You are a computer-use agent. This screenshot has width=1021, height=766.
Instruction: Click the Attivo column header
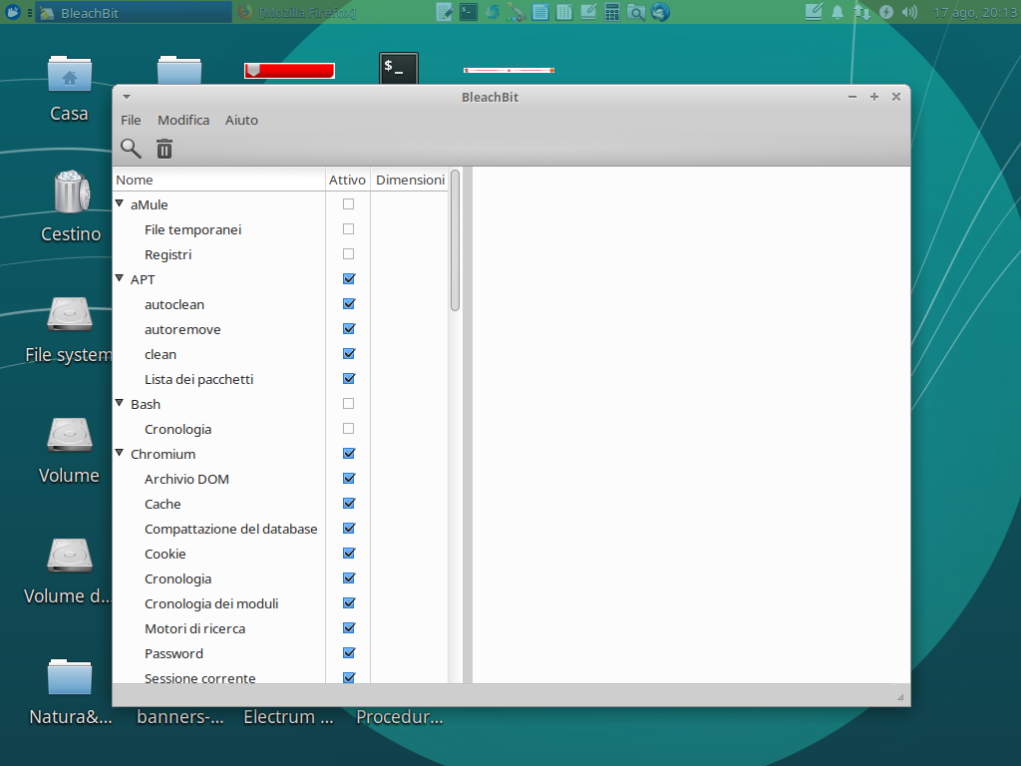point(348,180)
